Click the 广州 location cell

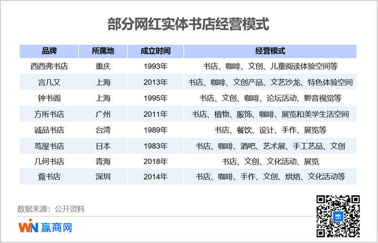(x=103, y=114)
